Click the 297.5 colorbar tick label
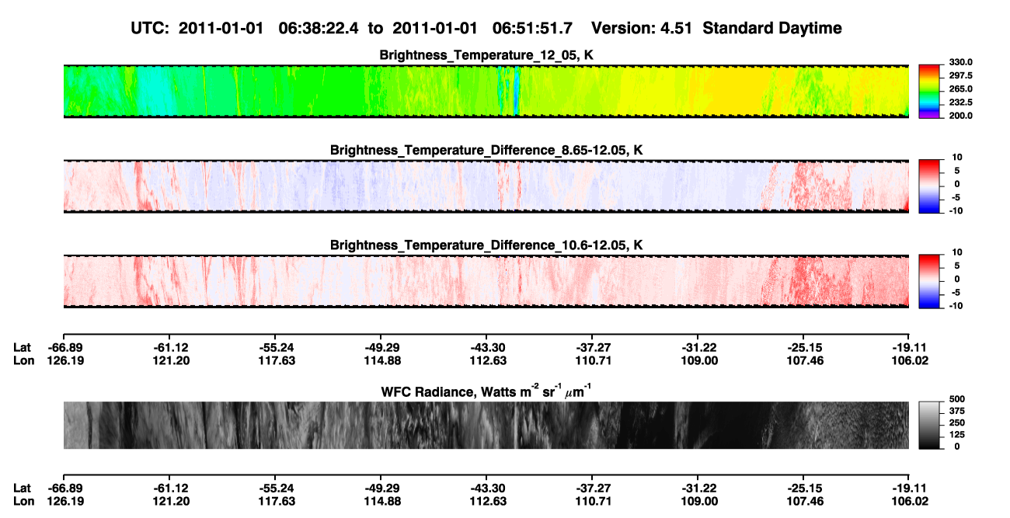The width and height of the screenshot is (1010, 518). click(x=961, y=75)
